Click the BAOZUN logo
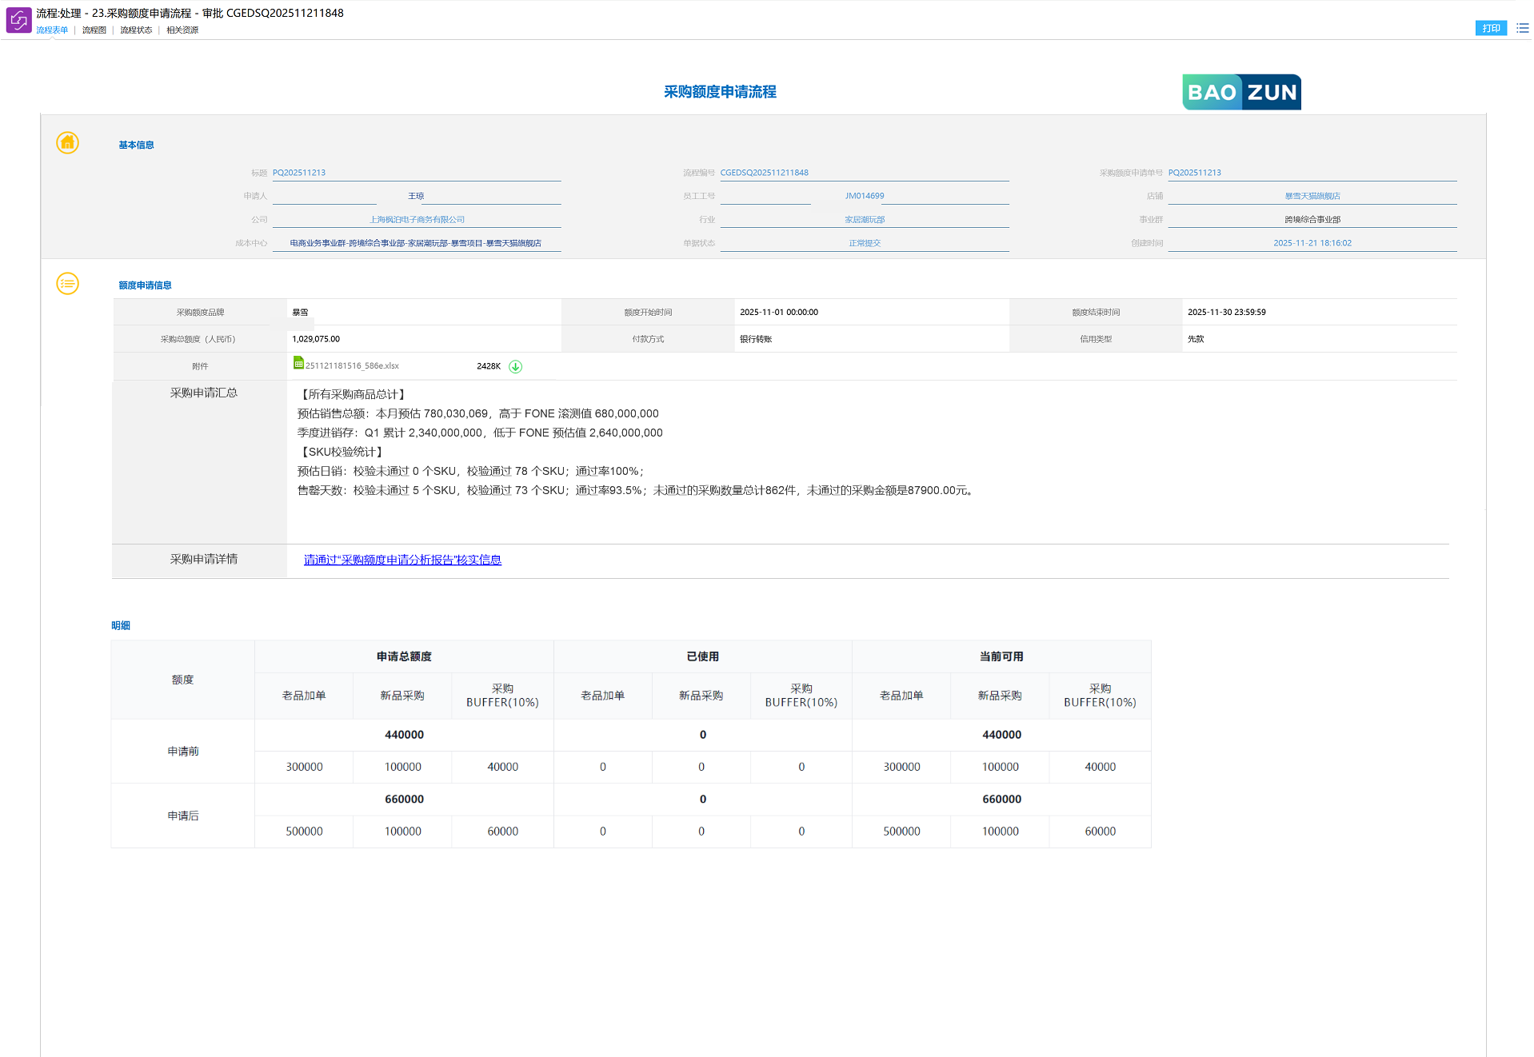Screen dimensions: 1534x1057 [1240, 93]
